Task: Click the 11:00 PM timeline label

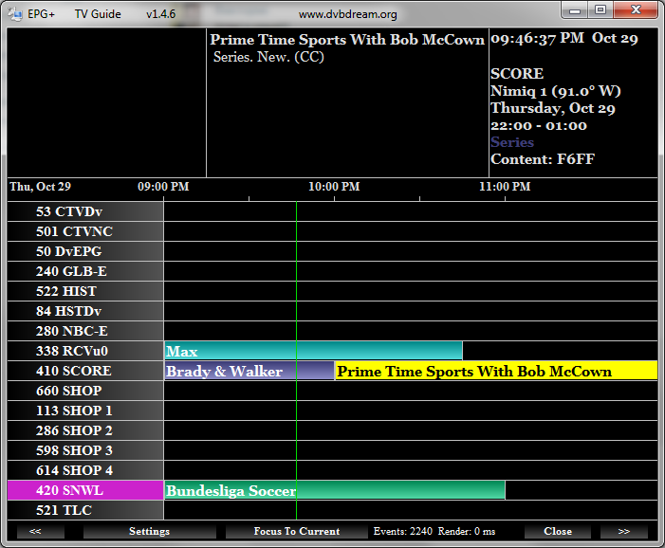Action: [x=505, y=187]
